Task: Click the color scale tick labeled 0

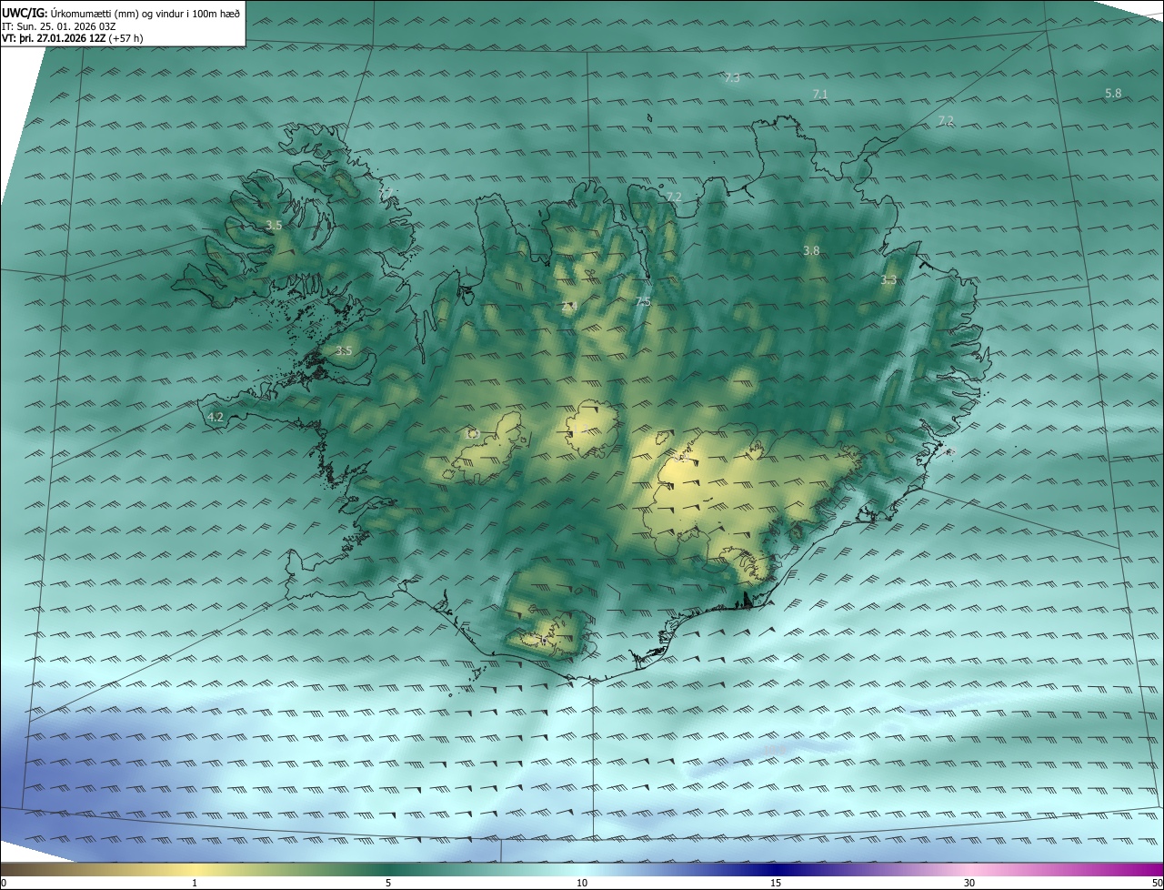Action: pos(3,883)
